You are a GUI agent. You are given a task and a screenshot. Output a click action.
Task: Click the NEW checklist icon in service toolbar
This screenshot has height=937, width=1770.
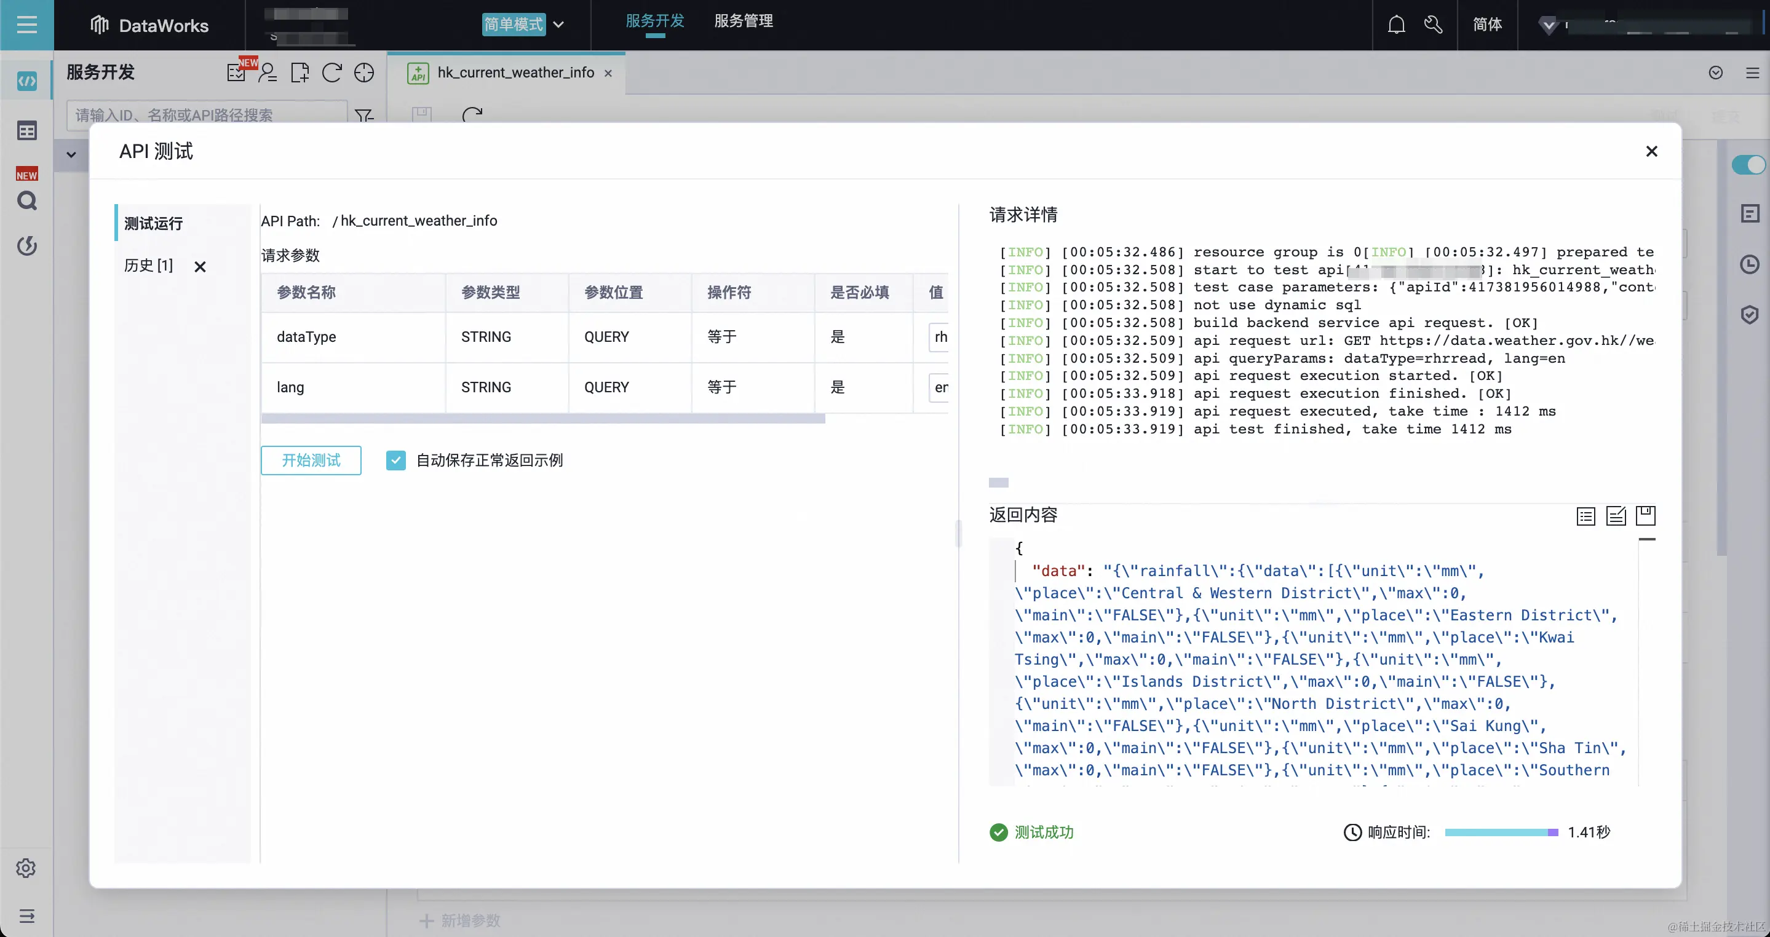[x=237, y=72]
